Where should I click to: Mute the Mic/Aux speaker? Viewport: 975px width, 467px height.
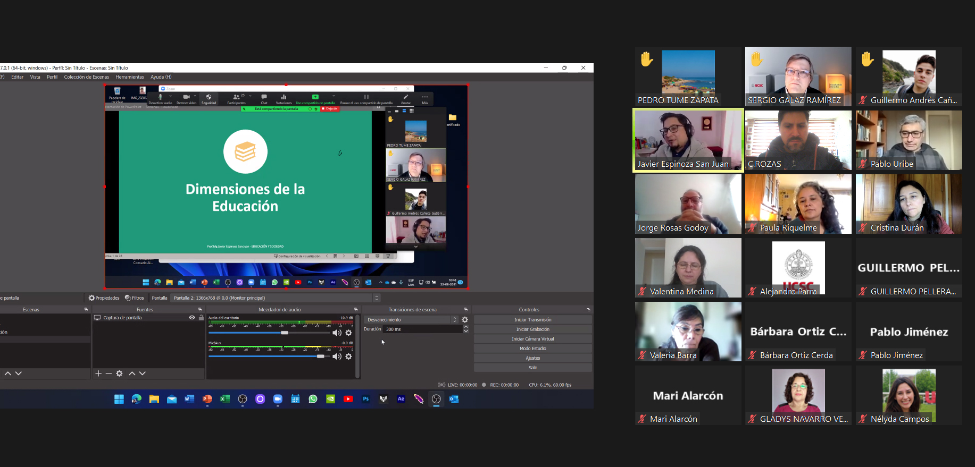(337, 356)
